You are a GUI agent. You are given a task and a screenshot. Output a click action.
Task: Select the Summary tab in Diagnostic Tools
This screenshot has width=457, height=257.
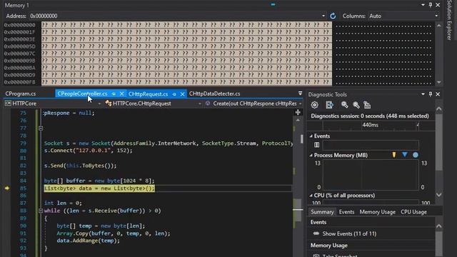pos(322,212)
